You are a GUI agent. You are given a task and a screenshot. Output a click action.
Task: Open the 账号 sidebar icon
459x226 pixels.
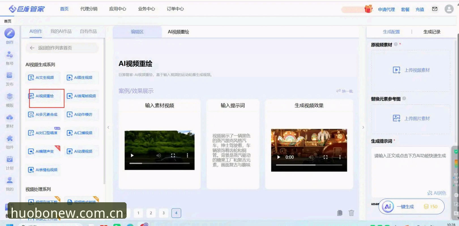coord(10,54)
